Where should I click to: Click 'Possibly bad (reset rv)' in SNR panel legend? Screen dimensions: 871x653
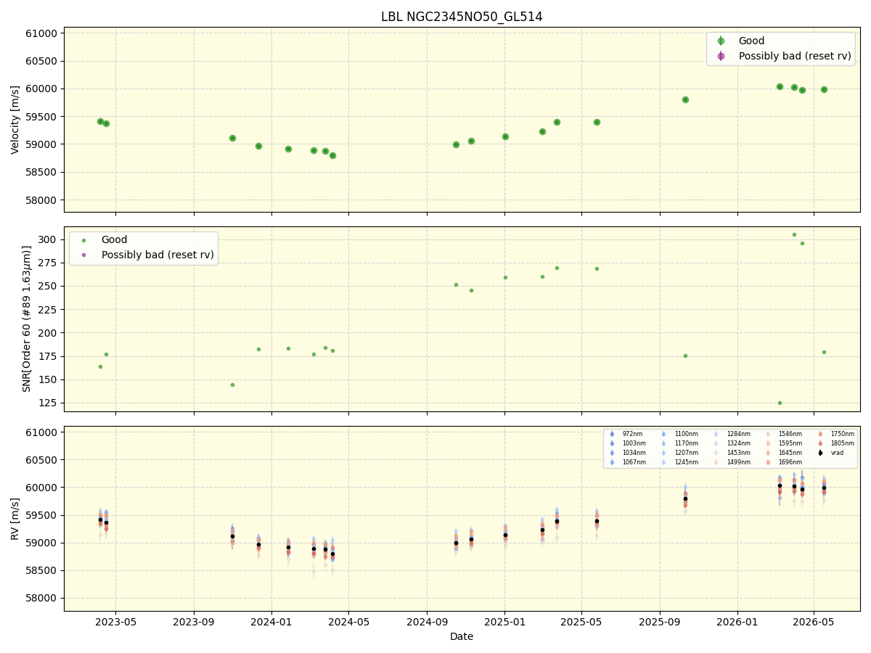point(158,255)
